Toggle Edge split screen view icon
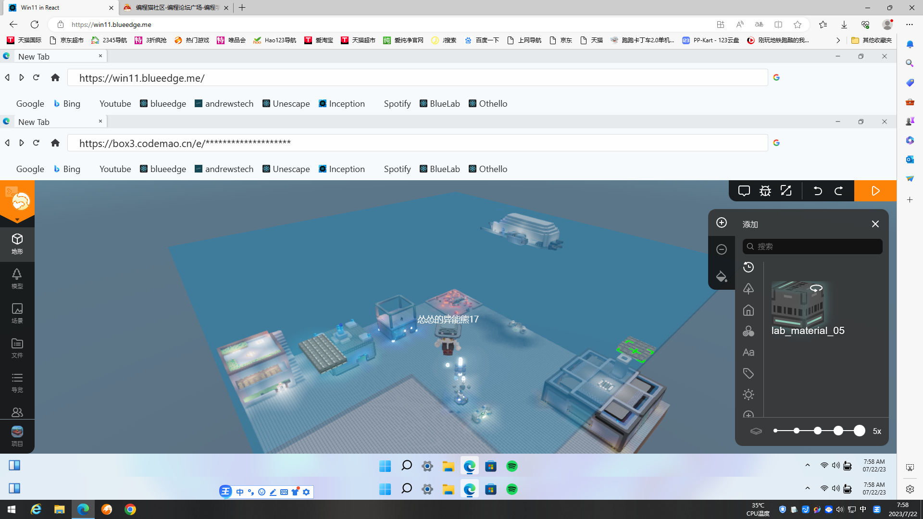 click(x=778, y=25)
